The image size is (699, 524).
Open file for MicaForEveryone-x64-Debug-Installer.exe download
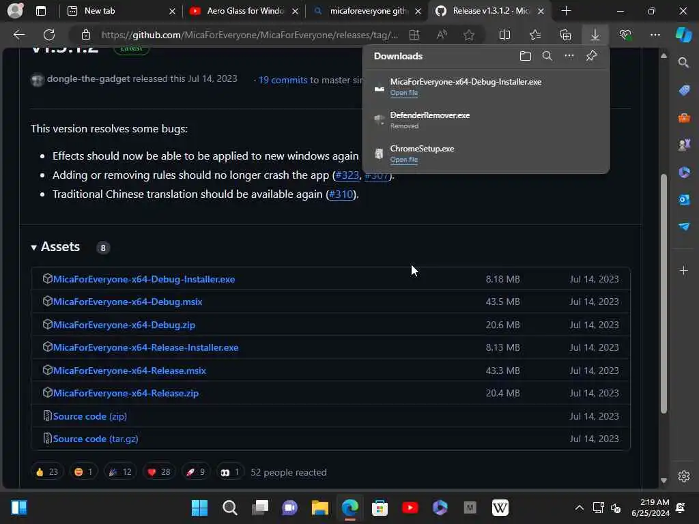pos(404,93)
